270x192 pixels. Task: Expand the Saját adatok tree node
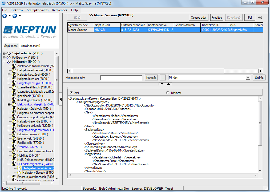[4, 53]
